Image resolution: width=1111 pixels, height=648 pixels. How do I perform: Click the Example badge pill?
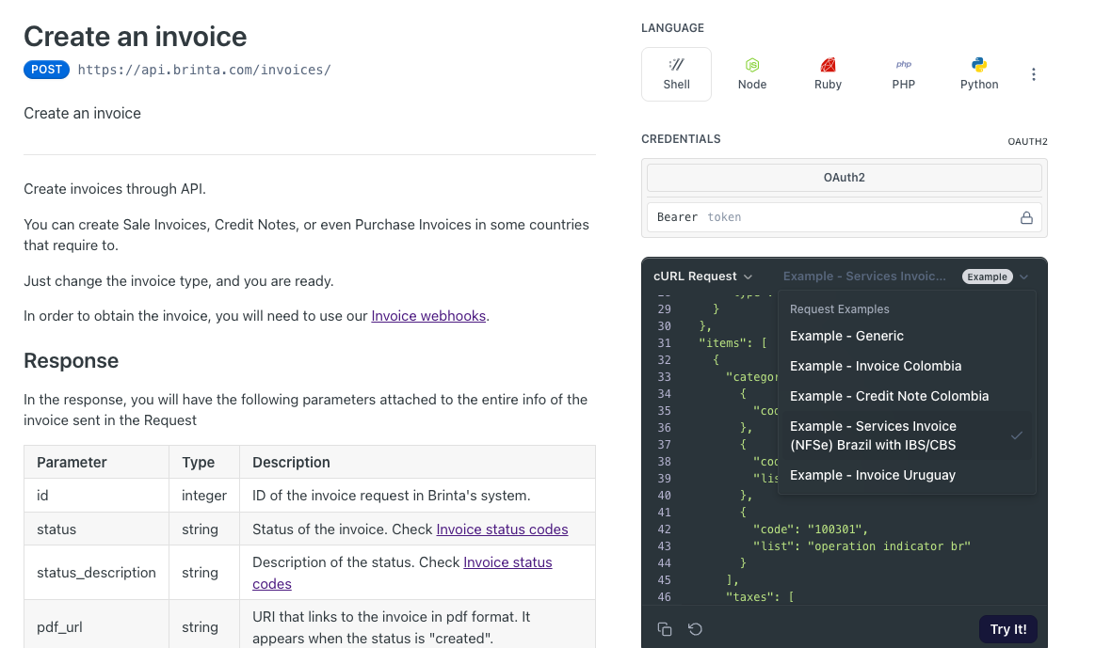pyautogui.click(x=987, y=277)
